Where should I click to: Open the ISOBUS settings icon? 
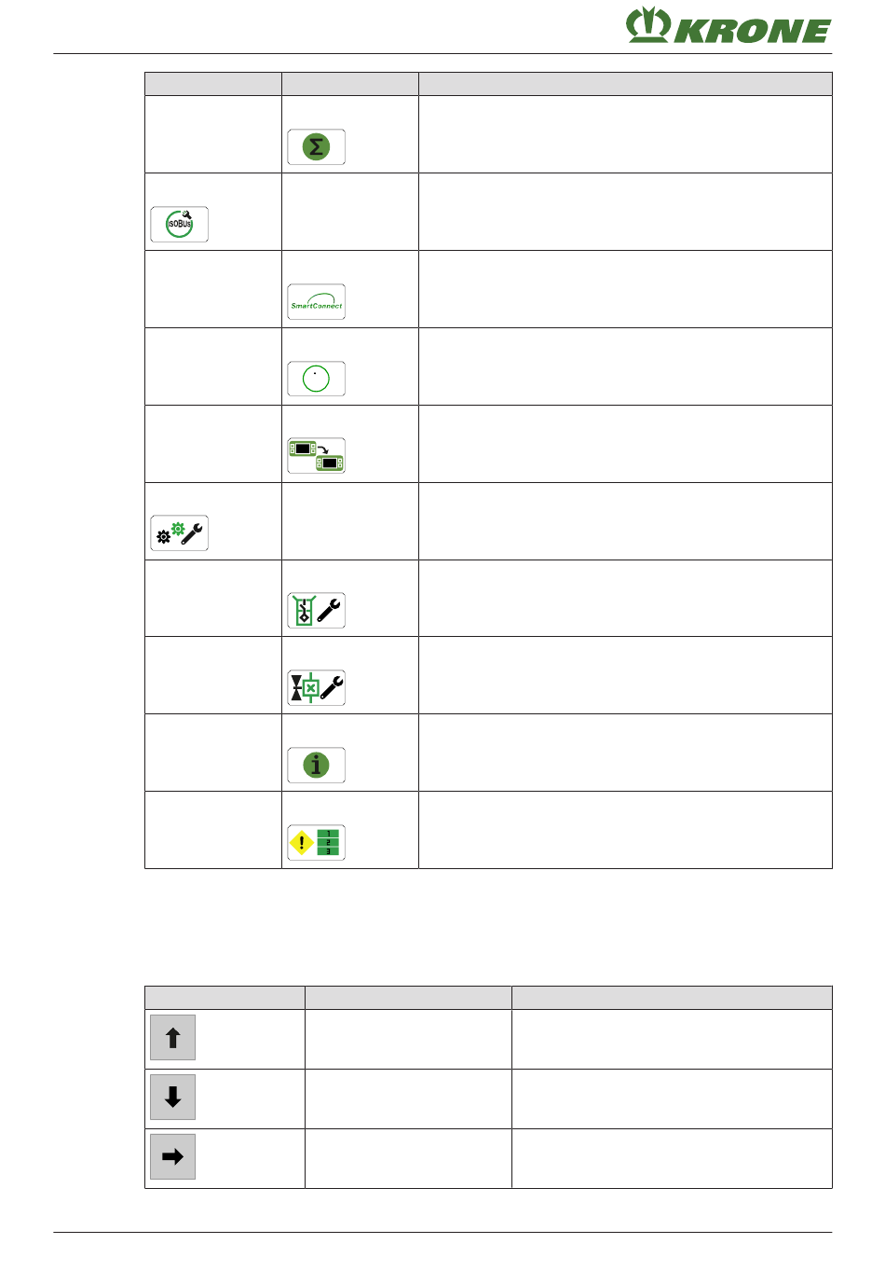180,225
